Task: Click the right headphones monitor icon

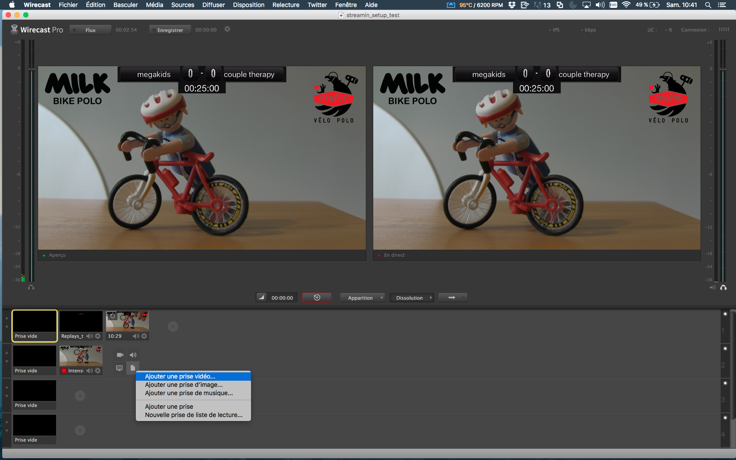Action: 723,288
